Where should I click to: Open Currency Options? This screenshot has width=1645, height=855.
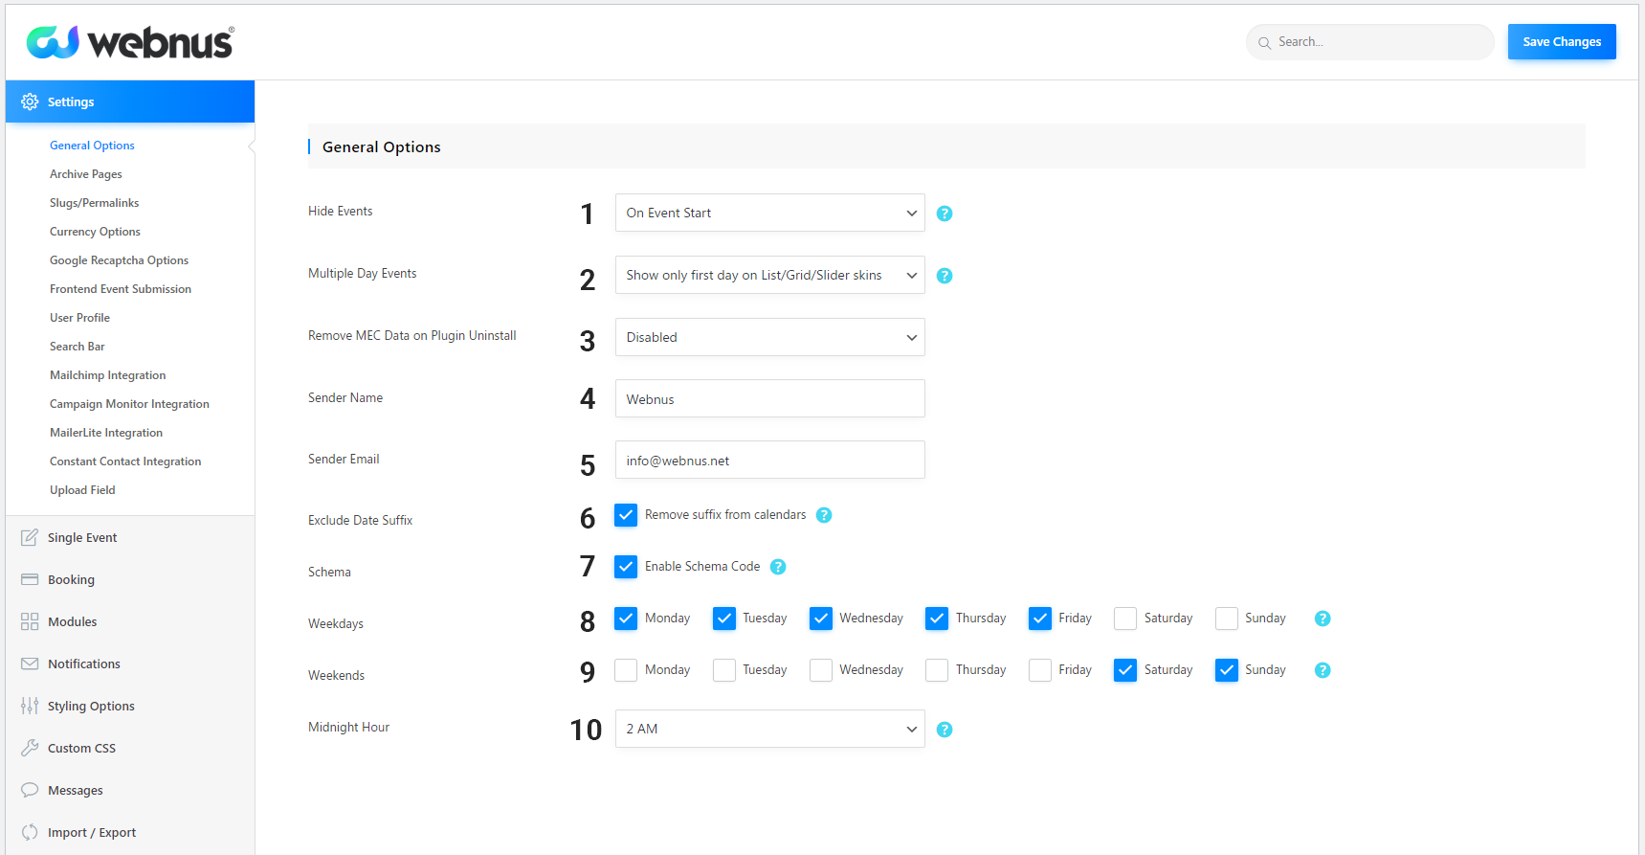95,232
